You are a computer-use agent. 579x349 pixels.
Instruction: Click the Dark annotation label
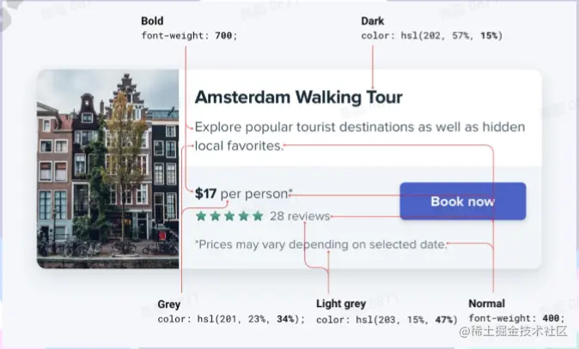pyautogui.click(x=373, y=21)
